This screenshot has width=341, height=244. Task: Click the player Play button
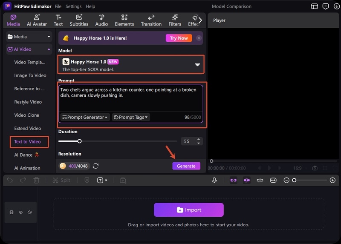pos(269,168)
